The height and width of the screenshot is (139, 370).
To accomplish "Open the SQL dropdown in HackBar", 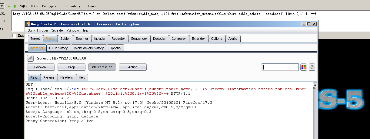I will [23, 6].
